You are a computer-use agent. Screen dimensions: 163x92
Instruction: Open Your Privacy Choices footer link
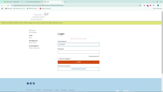point(48,90)
